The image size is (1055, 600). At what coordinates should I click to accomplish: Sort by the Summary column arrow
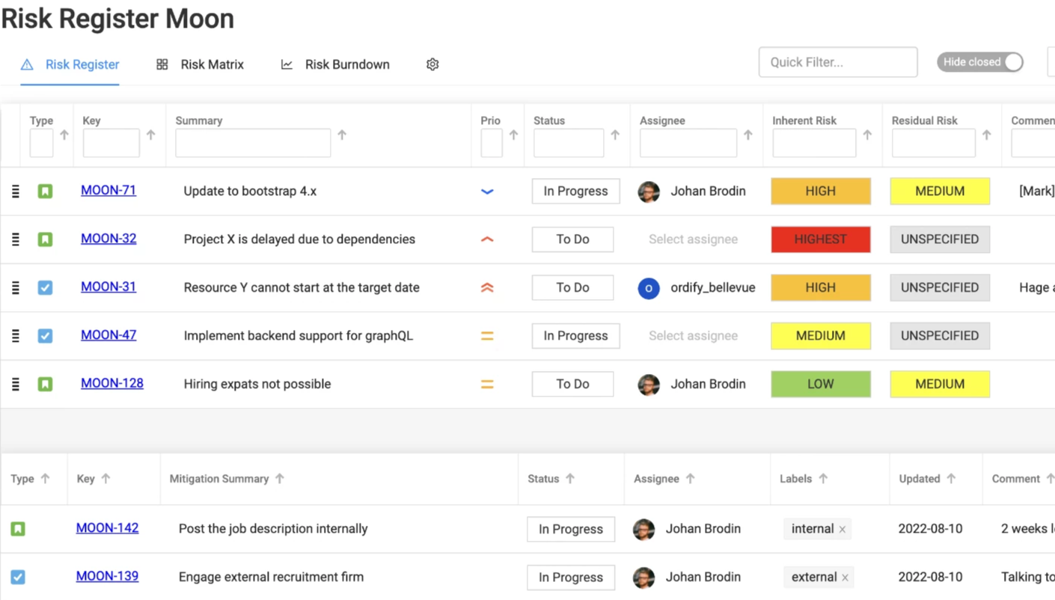(342, 135)
